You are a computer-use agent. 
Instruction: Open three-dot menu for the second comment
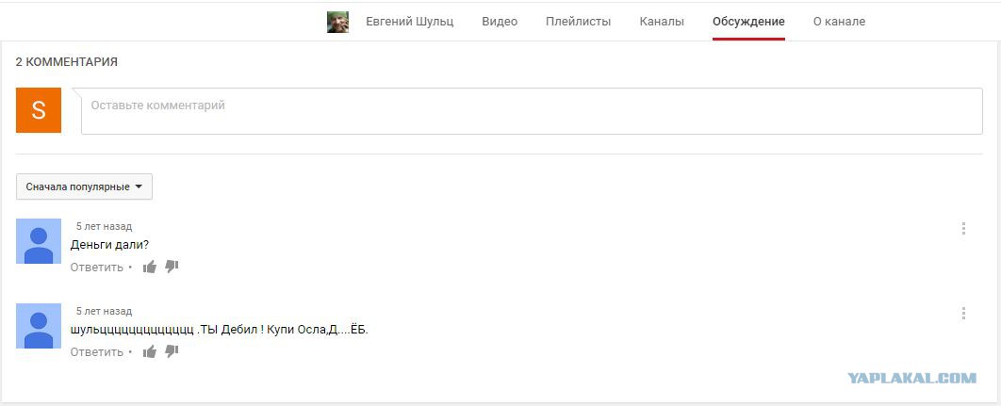click(963, 314)
